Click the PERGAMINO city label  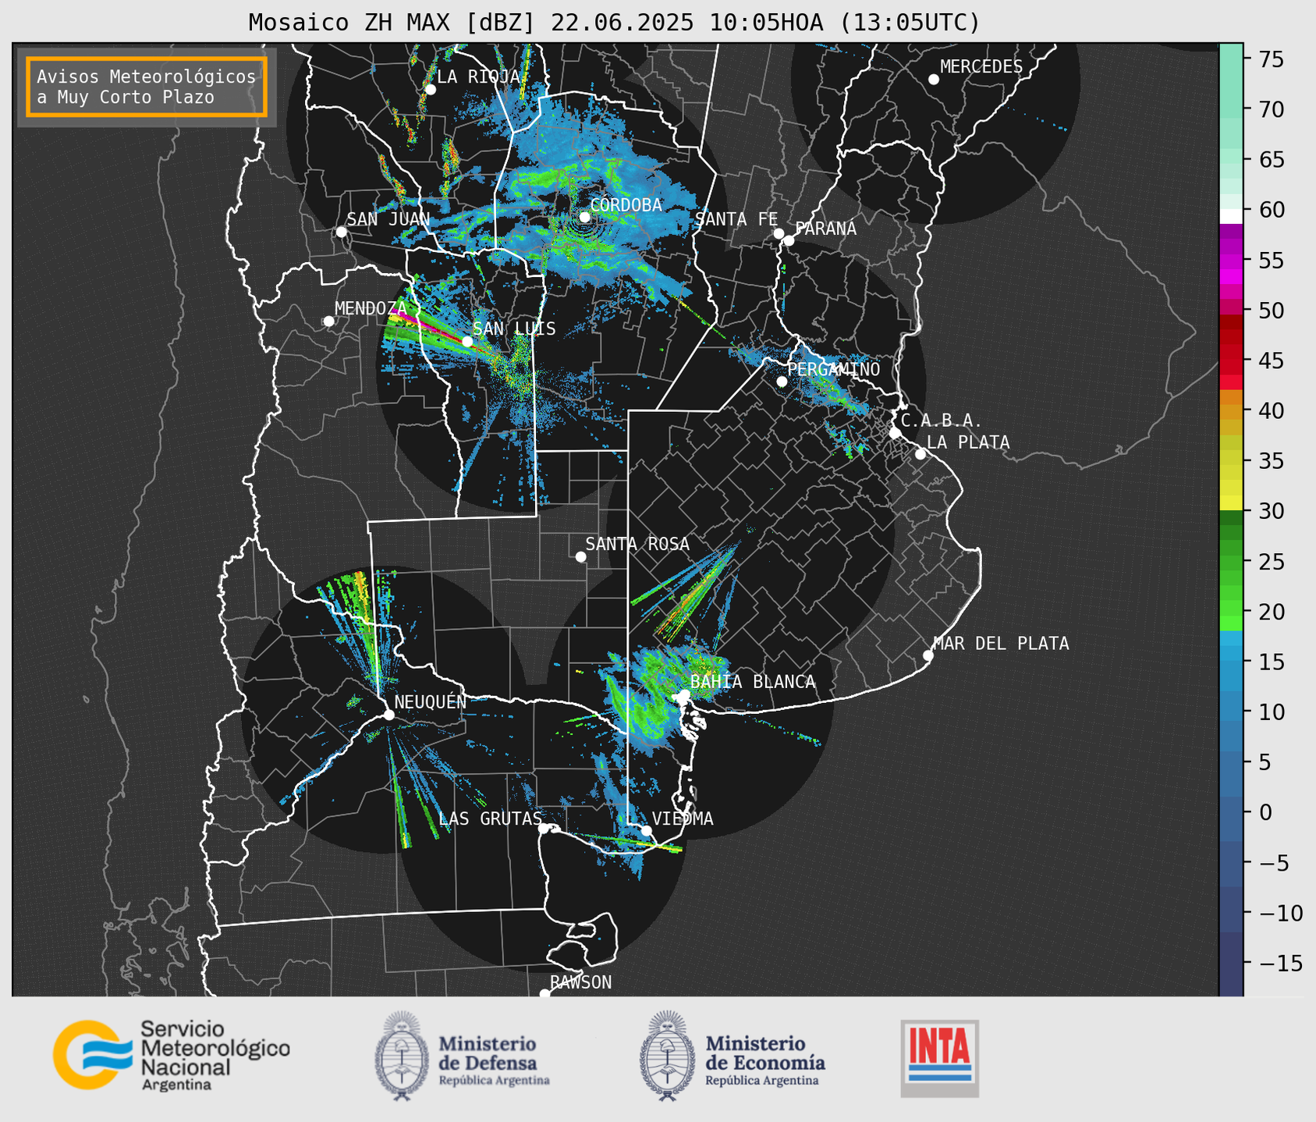coord(833,369)
